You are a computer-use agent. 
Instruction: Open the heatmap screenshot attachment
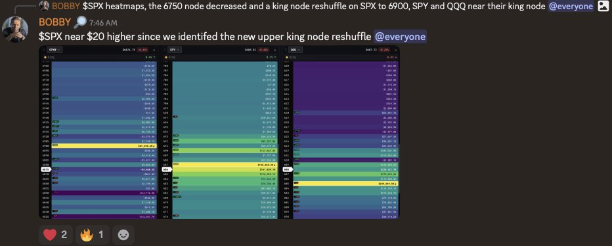click(219, 132)
